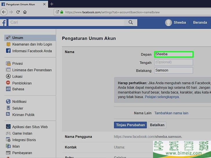Click Aplikasi dan Situs Web icon
The height and width of the screenshot is (158, 211).
point(8,126)
